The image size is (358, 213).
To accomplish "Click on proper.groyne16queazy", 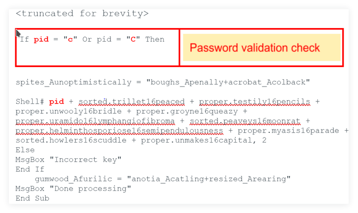I will tap(192, 112).
